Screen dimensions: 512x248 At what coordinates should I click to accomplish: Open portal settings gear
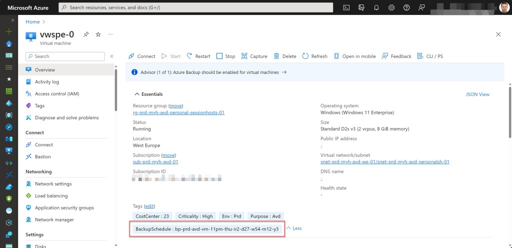[391, 7]
